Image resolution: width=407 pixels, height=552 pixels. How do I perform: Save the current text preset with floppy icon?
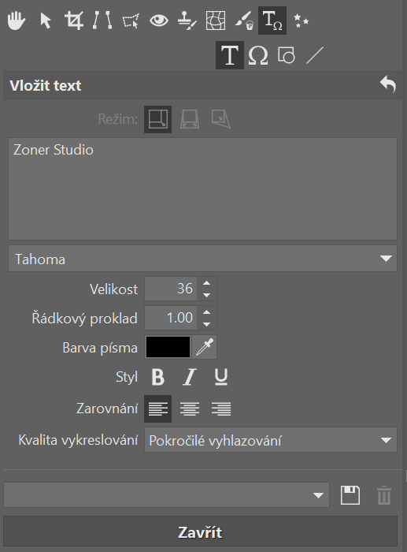click(350, 495)
